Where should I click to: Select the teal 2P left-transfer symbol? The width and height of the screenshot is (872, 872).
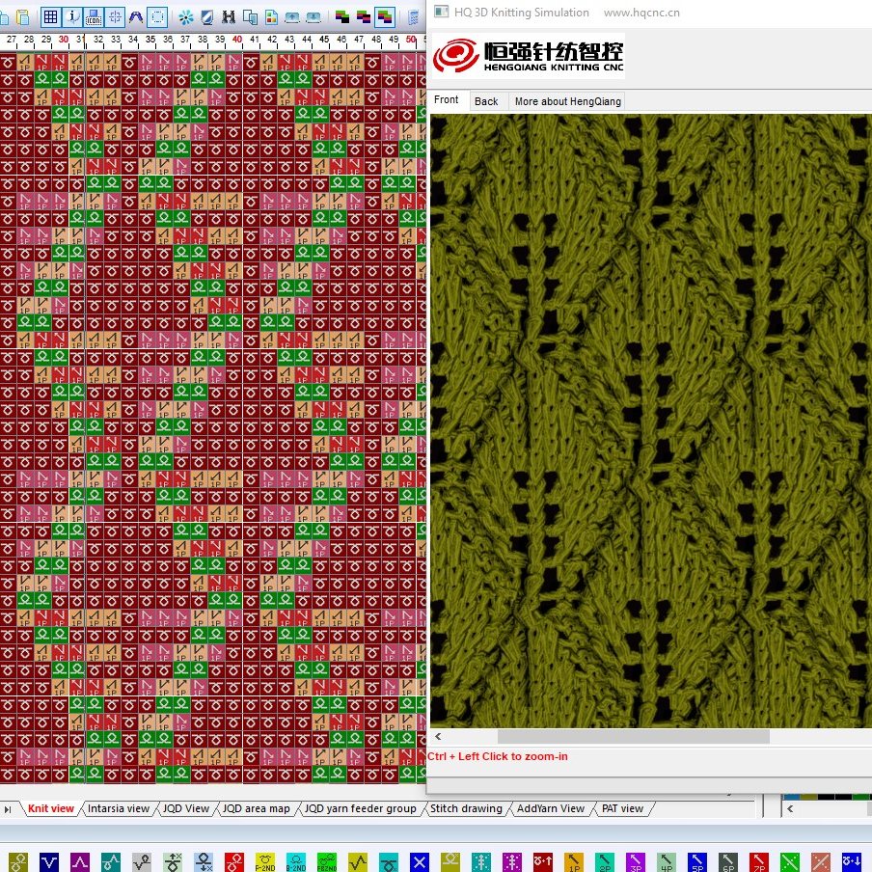coord(605,862)
